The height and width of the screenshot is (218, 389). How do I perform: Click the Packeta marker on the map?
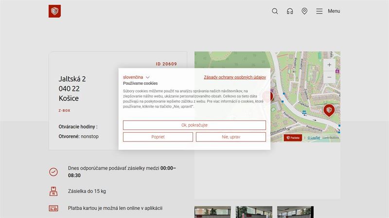(329, 110)
